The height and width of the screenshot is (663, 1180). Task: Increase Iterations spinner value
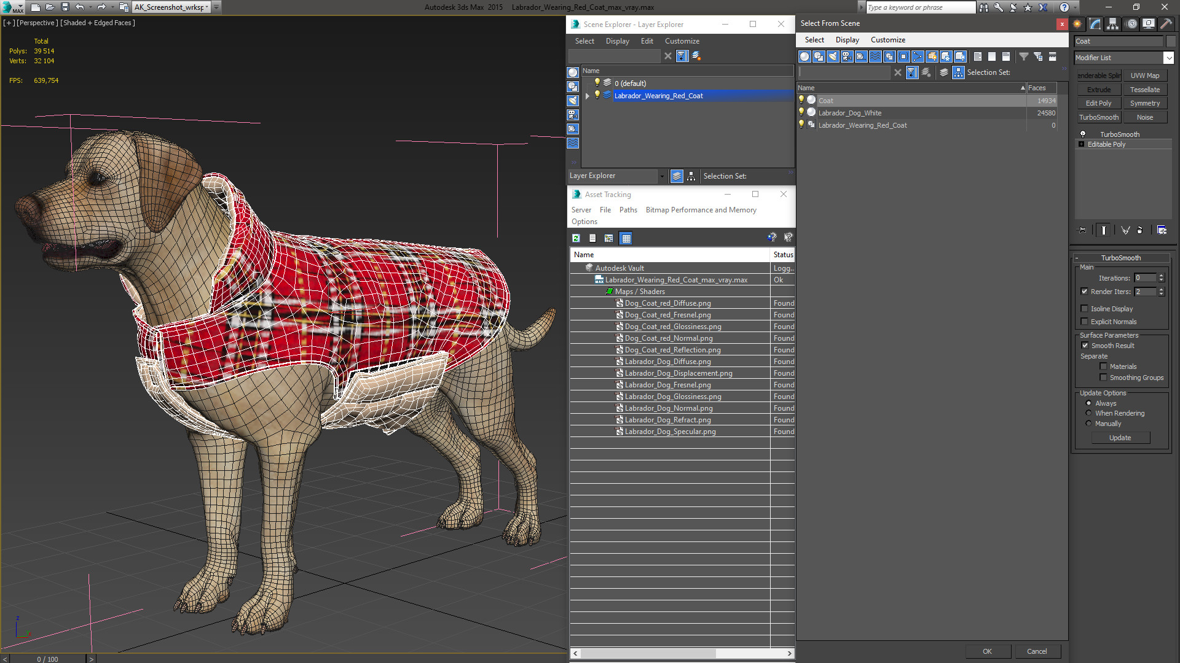(1161, 276)
